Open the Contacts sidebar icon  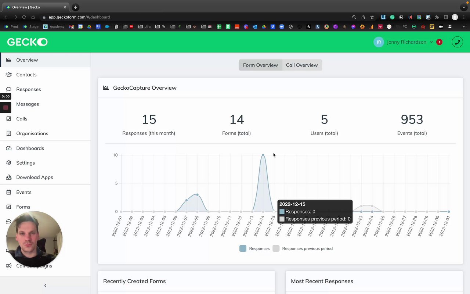tap(8, 75)
